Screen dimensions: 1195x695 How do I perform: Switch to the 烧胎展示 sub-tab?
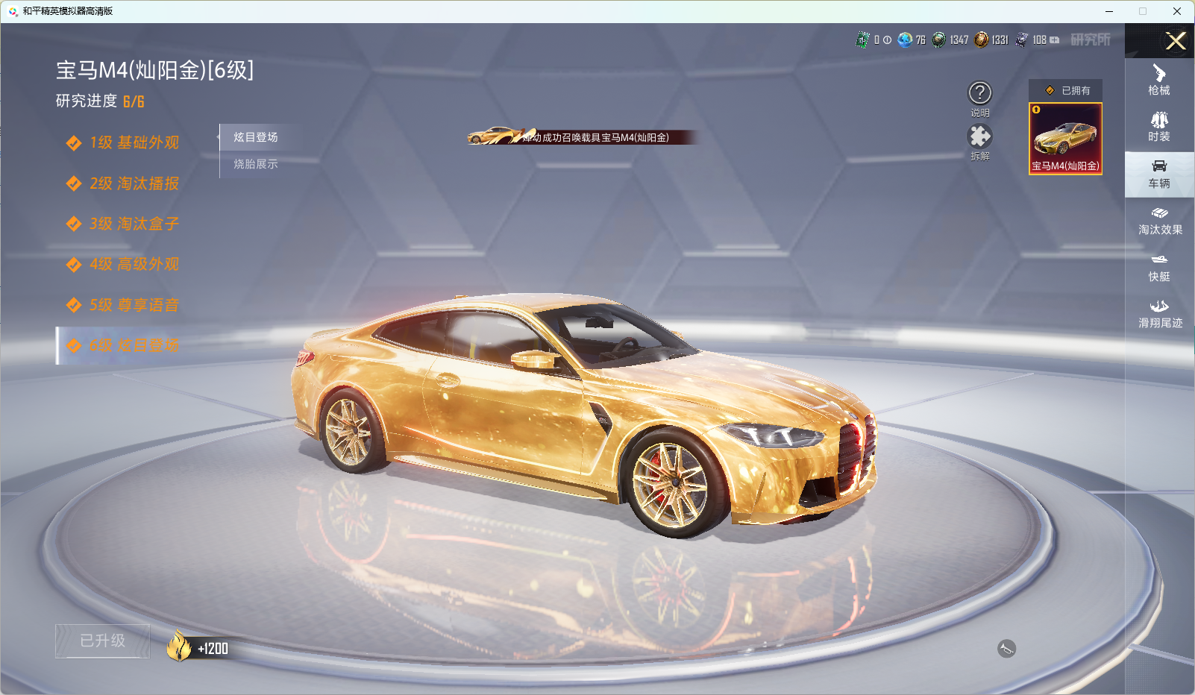(256, 164)
